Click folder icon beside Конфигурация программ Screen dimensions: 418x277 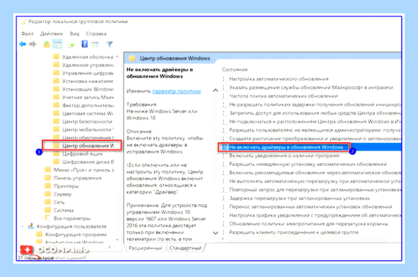coord(39,234)
